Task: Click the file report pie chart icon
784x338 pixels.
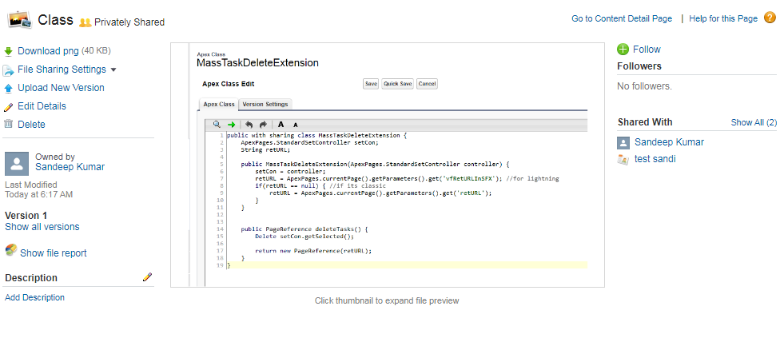Action: point(10,251)
